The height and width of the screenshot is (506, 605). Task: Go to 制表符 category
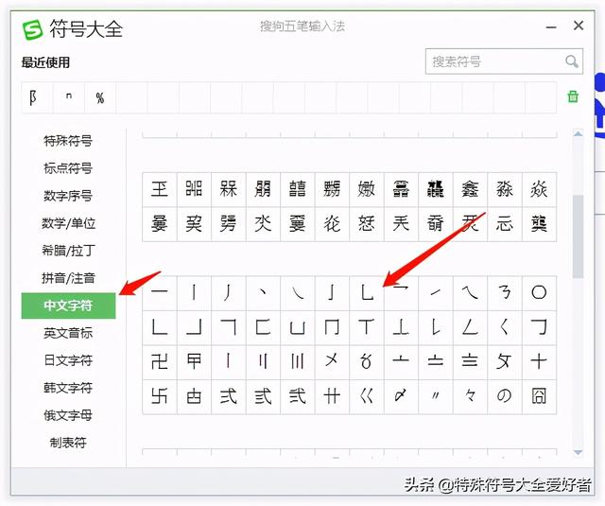[x=68, y=443]
